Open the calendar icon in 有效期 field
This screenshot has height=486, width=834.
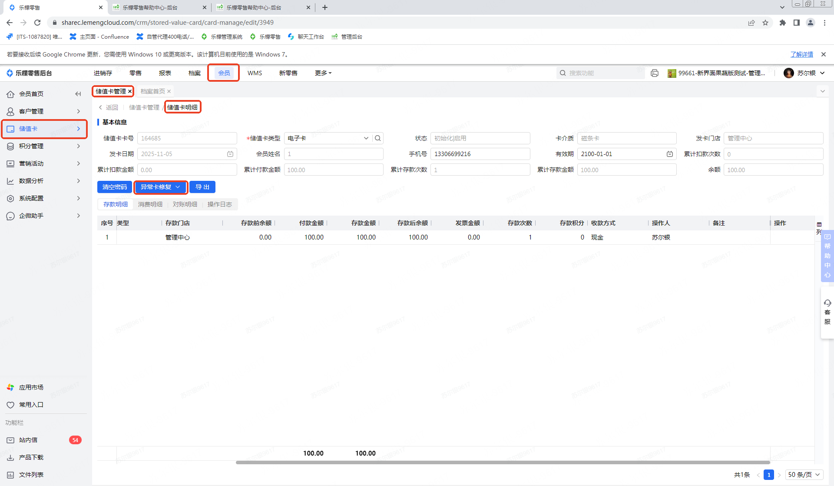pyautogui.click(x=670, y=154)
